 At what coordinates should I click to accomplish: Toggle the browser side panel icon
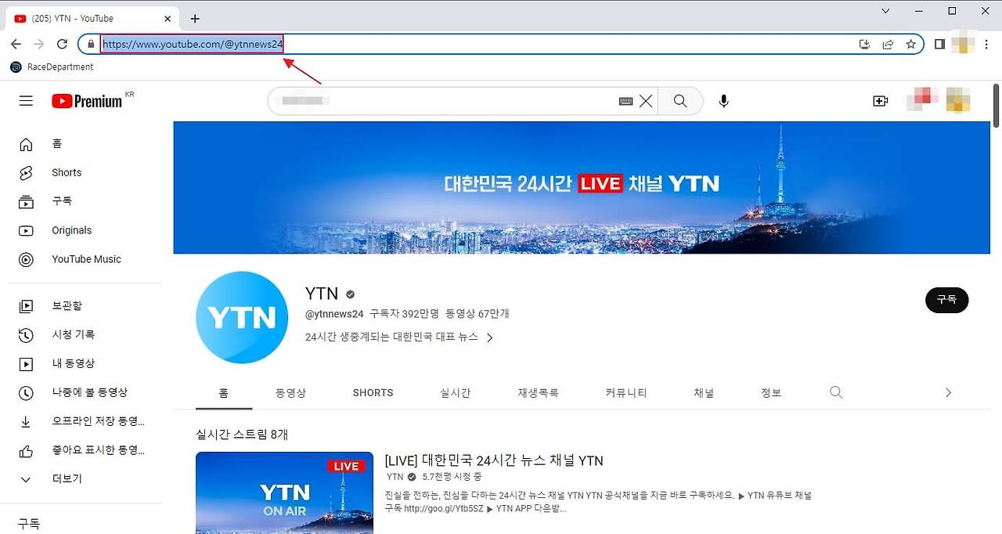(940, 44)
